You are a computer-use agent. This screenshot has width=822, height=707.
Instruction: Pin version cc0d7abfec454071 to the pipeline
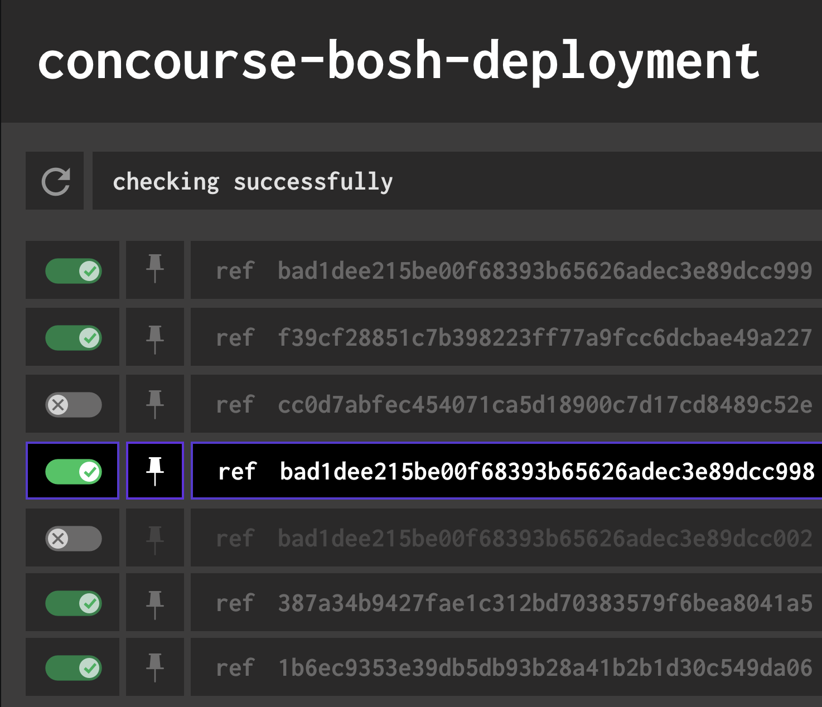click(x=154, y=404)
